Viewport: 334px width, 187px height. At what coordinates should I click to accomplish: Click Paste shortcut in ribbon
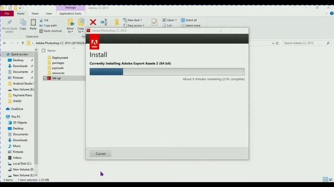coord(51,31)
